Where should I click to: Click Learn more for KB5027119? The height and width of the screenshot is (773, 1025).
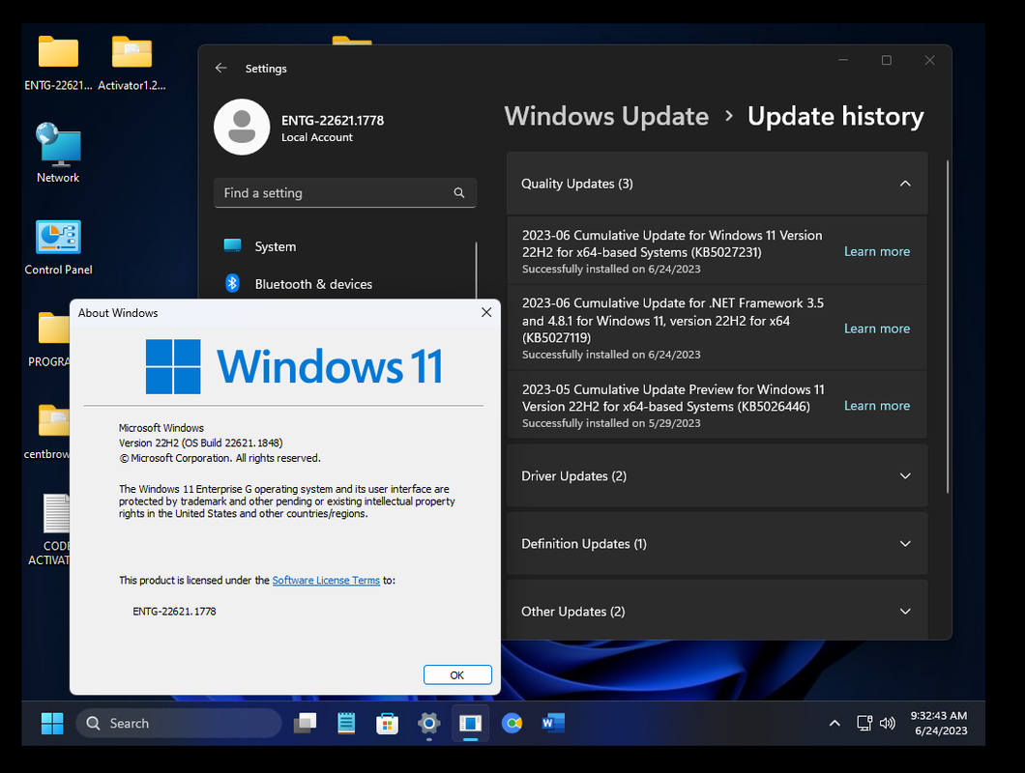coord(877,329)
